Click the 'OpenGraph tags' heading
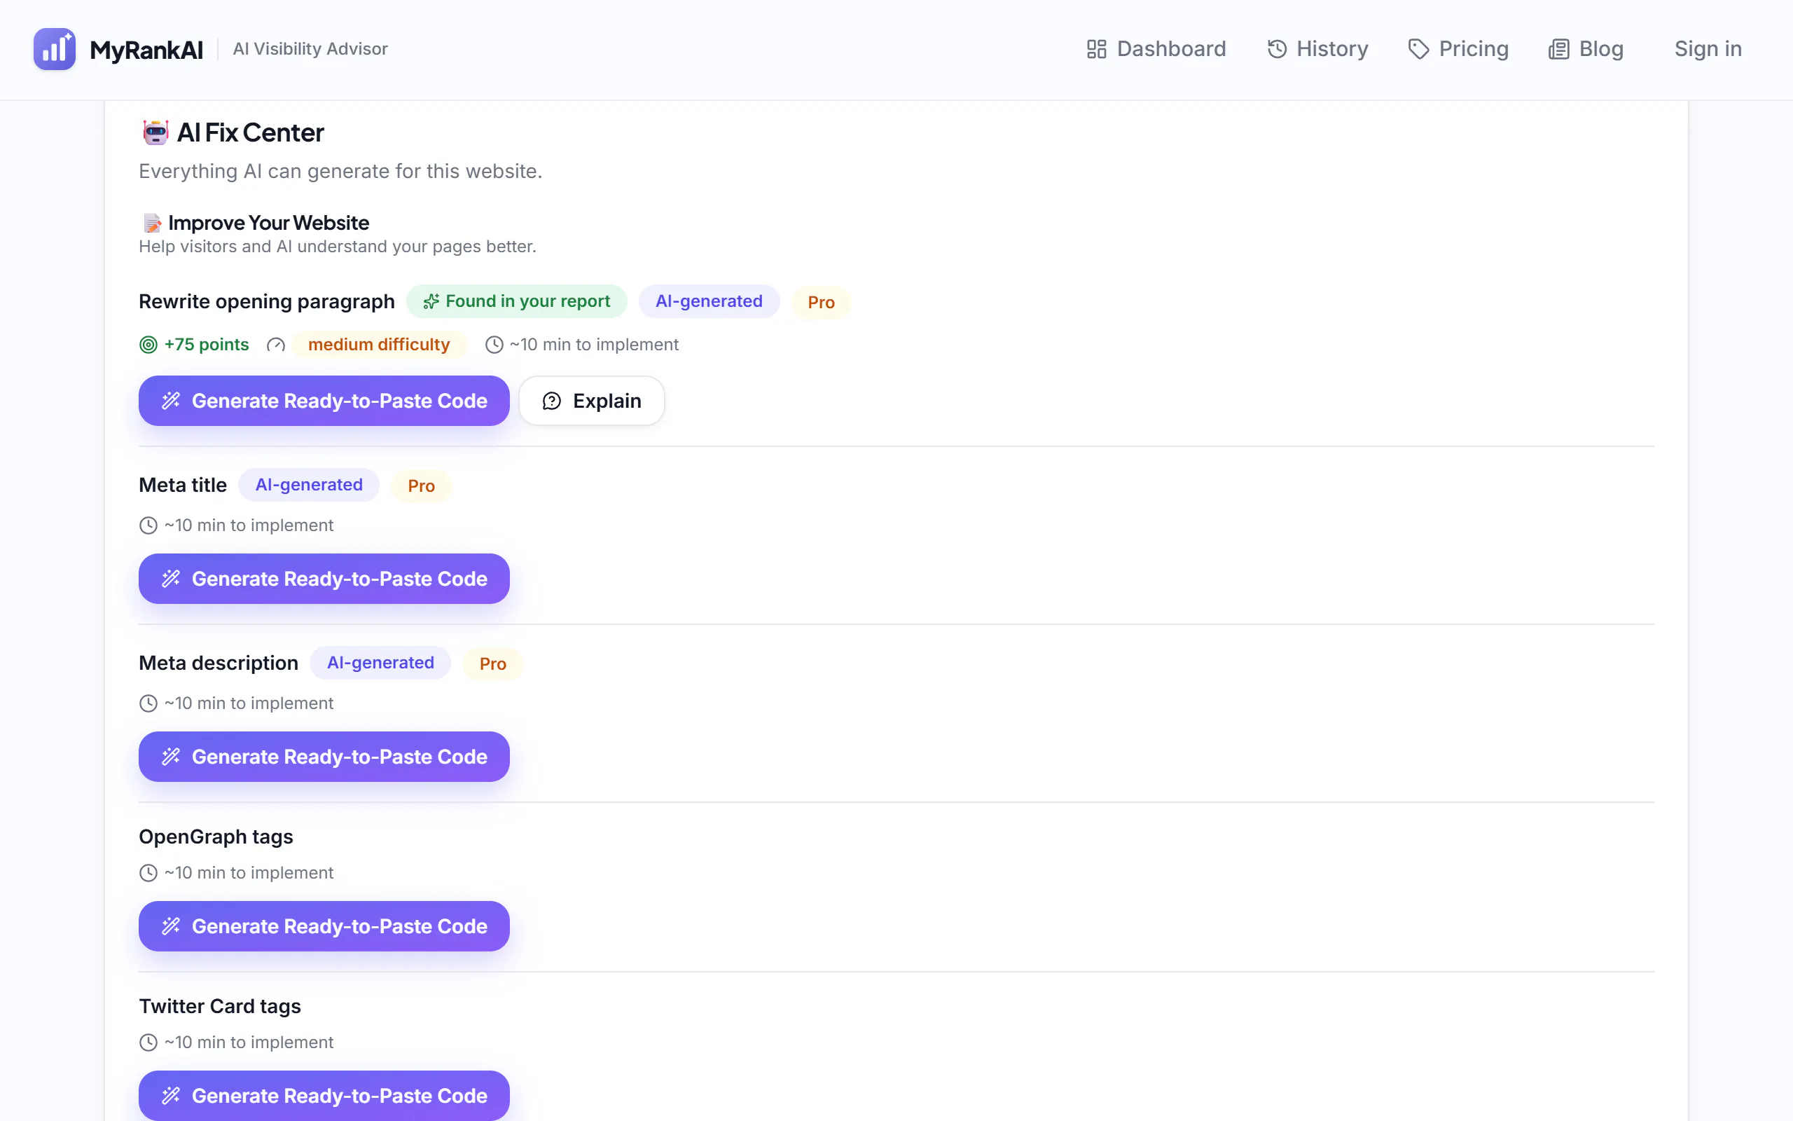 pos(216,837)
